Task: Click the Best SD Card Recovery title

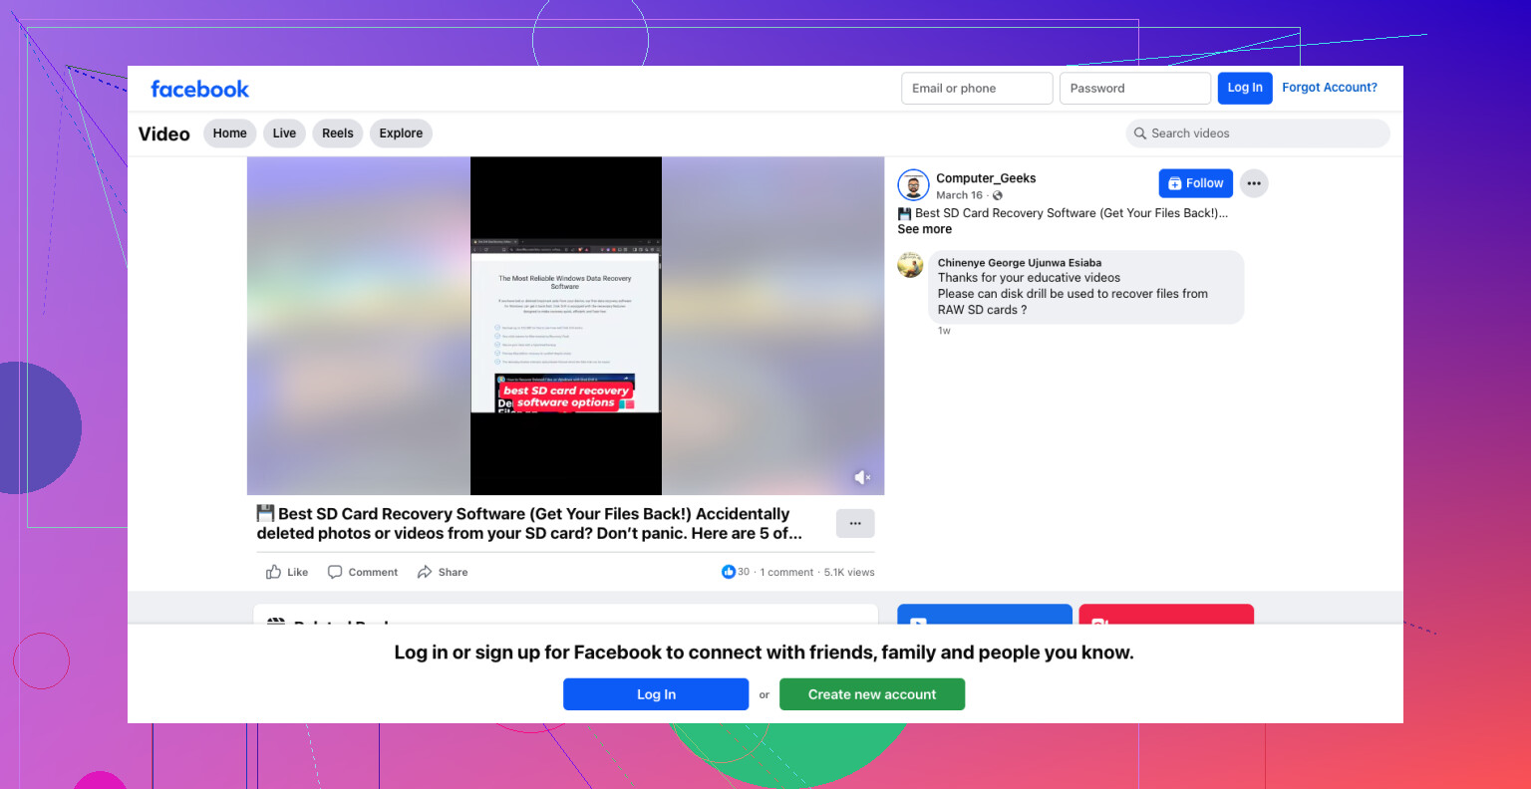Action: pyautogui.click(x=528, y=523)
